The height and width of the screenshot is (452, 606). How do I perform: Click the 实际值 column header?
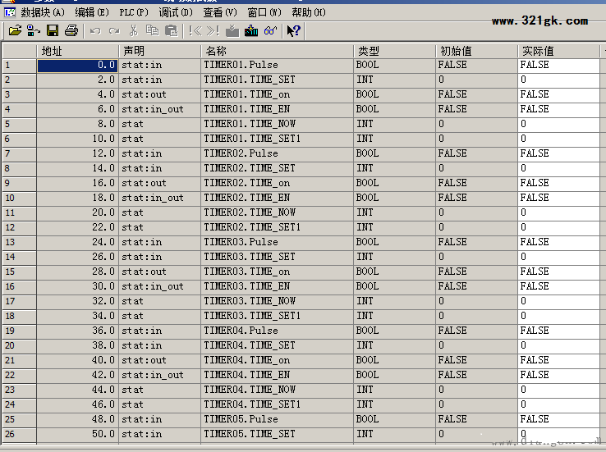pyautogui.click(x=558, y=51)
